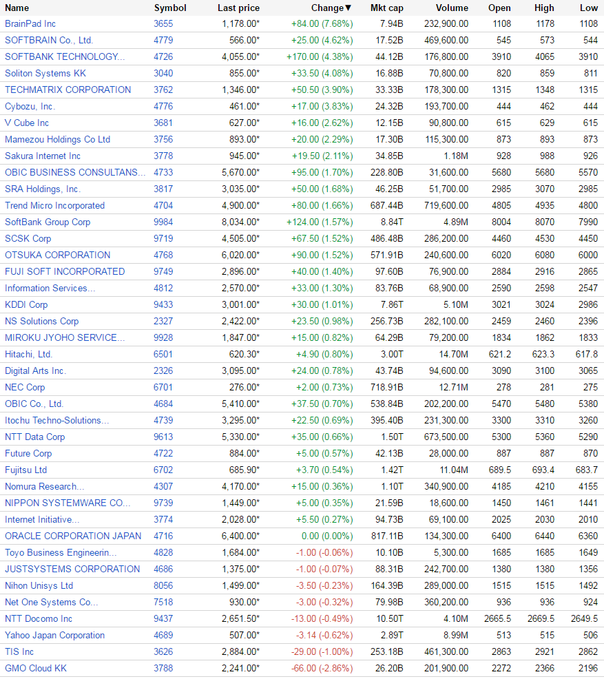This screenshot has width=604, height=679.
Task: Open the BrainPad Inc stock link
Action: [30, 23]
